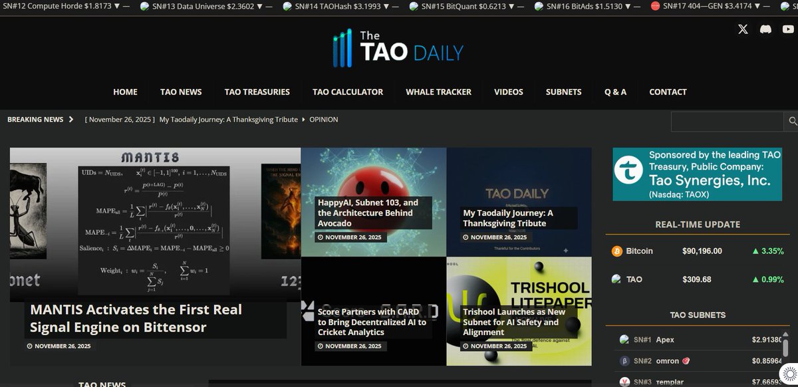Image resolution: width=798 pixels, height=387 pixels.
Task: Select SUBNETS in the navigation bar
Action: click(x=563, y=92)
